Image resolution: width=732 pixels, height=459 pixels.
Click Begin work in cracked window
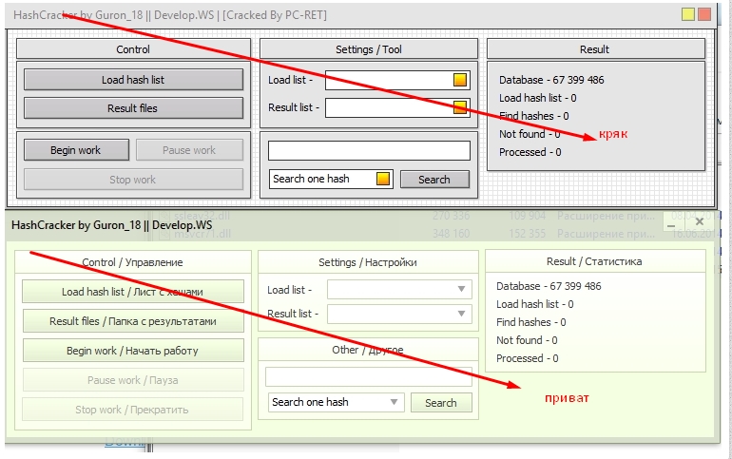coord(76,150)
